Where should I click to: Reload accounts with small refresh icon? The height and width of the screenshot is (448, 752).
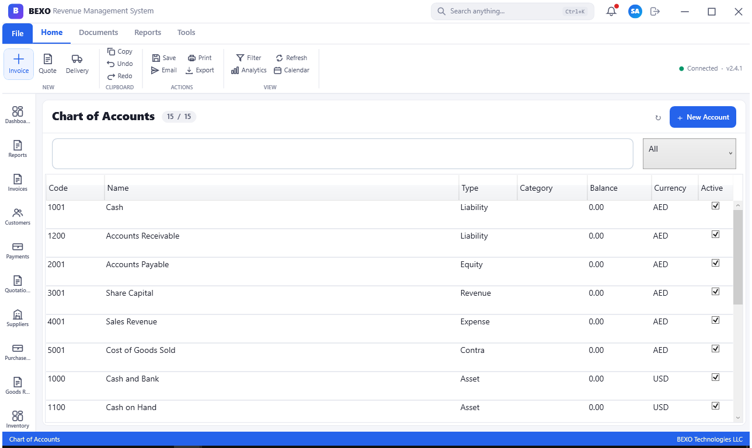658,118
